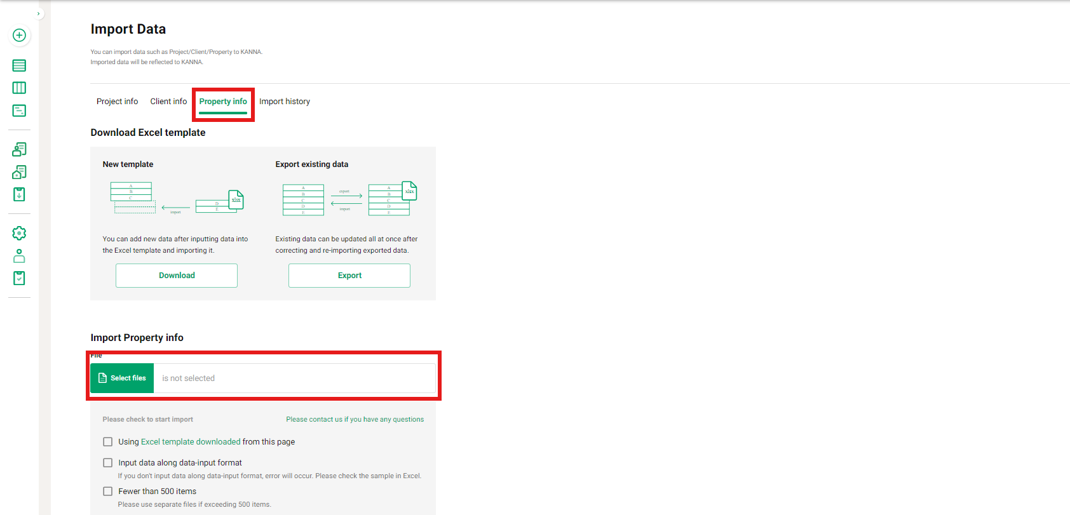Viewport: 1070px width, 515px height.
Task: Switch to the Project info tab
Action: (117, 102)
